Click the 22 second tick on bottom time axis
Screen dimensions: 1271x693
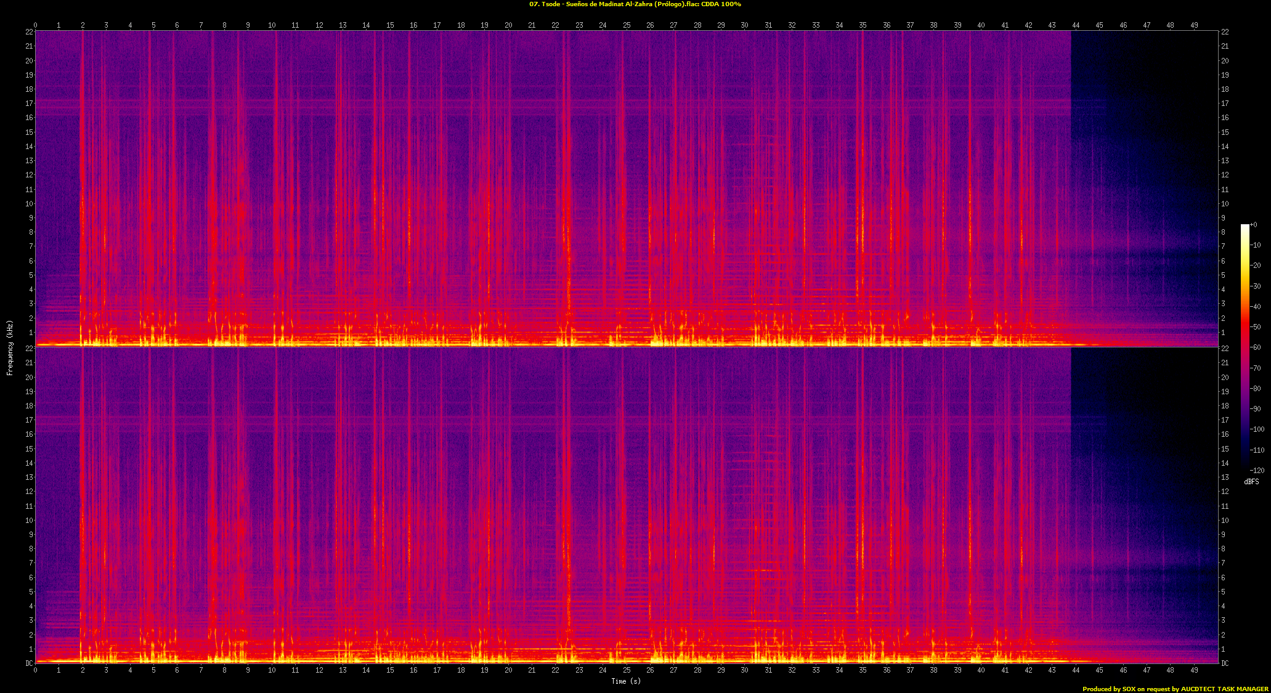click(x=556, y=670)
